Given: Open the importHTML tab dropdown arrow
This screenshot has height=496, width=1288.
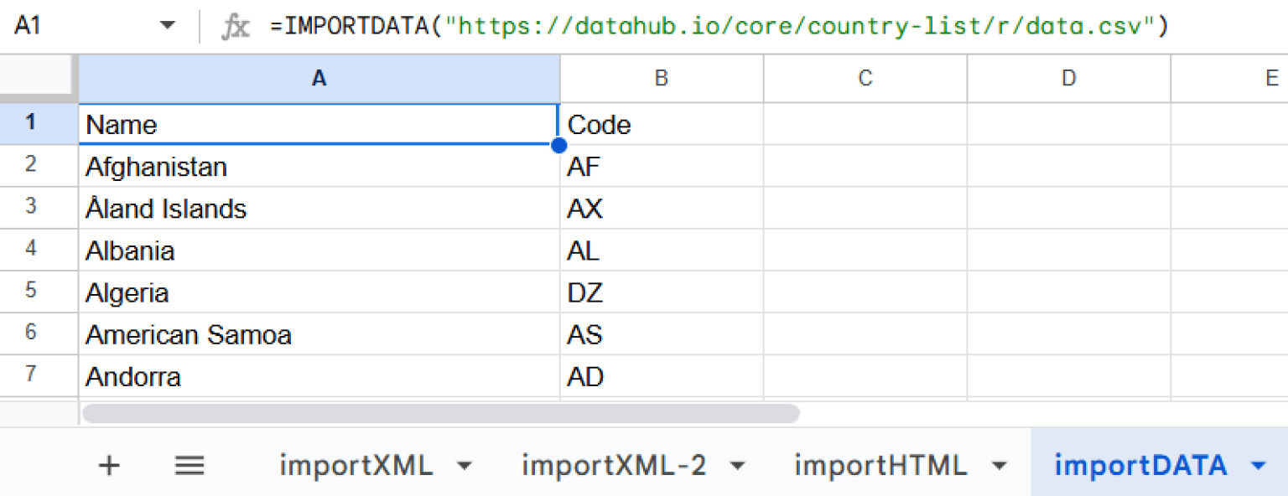Looking at the screenshot, I should [998, 466].
